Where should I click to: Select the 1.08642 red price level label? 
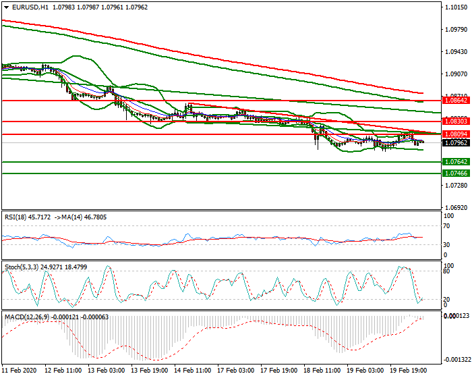pos(456,101)
